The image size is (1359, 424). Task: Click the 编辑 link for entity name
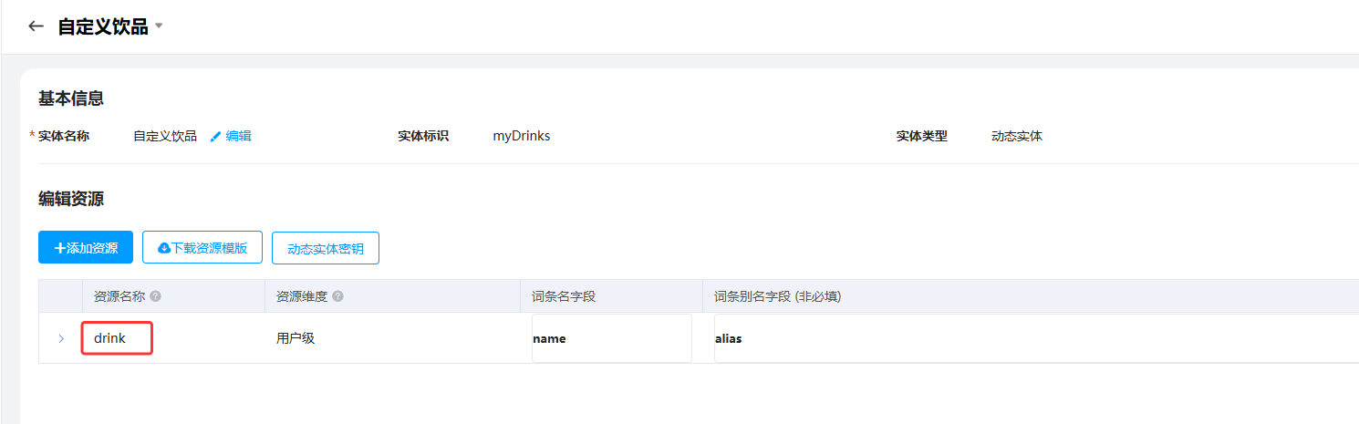tap(238, 137)
